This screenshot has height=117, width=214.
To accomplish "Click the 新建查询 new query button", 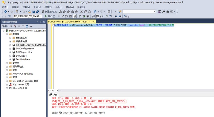I will 49,11.
